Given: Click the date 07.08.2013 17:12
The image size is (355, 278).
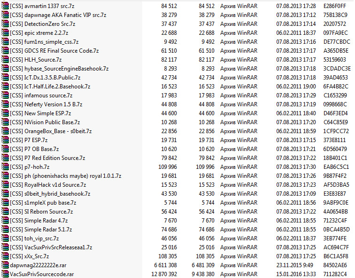Looking at the screenshot, I should [296, 15].
